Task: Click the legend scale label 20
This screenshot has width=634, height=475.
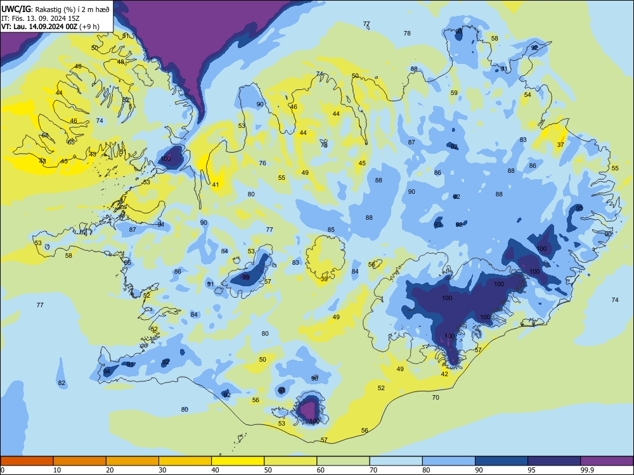Action: (110, 470)
